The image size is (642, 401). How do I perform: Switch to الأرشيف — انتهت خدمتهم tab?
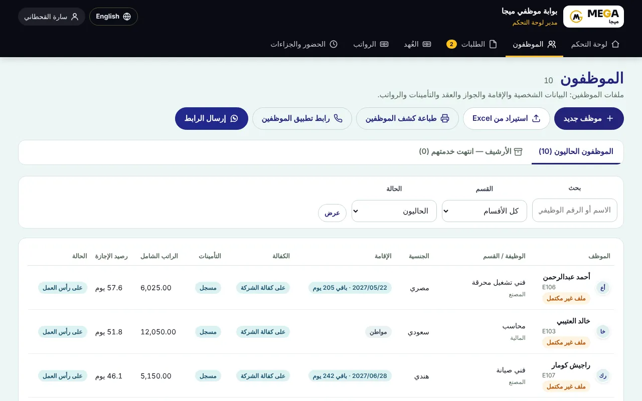coord(471,151)
